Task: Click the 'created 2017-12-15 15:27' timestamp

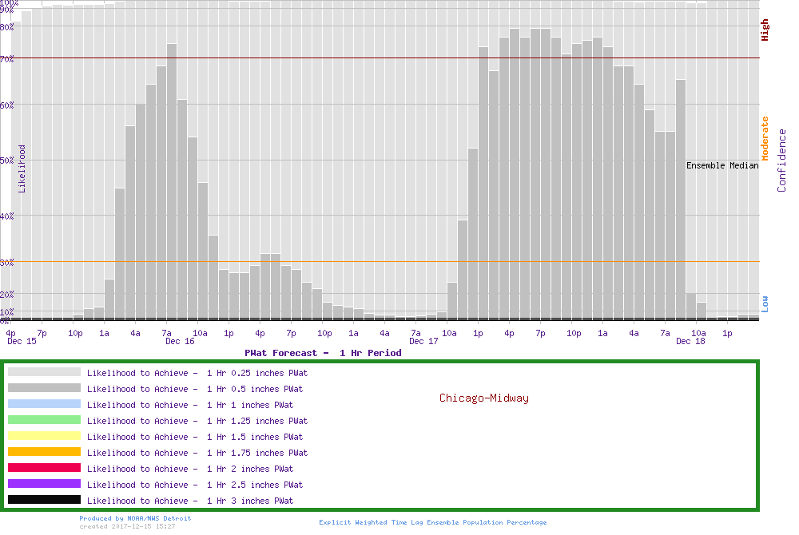Action: tap(127, 526)
